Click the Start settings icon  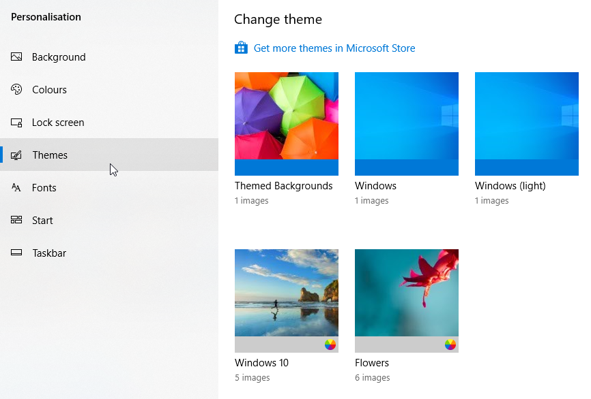click(16, 221)
